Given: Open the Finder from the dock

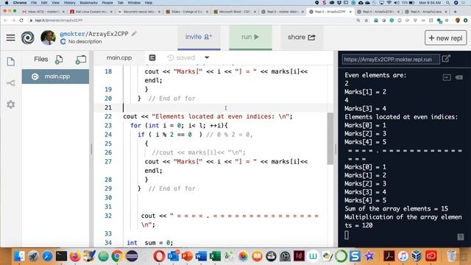Looking at the screenshot, I should [19, 256].
